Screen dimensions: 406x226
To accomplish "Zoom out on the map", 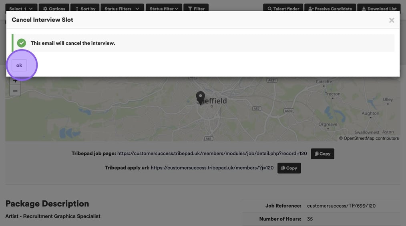I will 15,91.
